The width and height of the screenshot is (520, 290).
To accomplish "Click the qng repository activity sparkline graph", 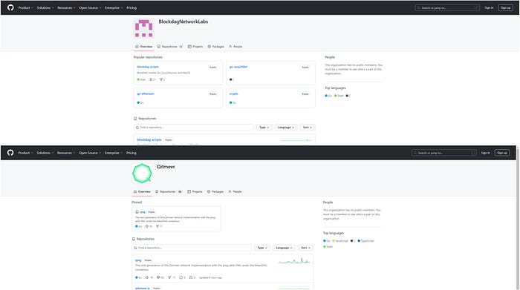I will point(294,261).
